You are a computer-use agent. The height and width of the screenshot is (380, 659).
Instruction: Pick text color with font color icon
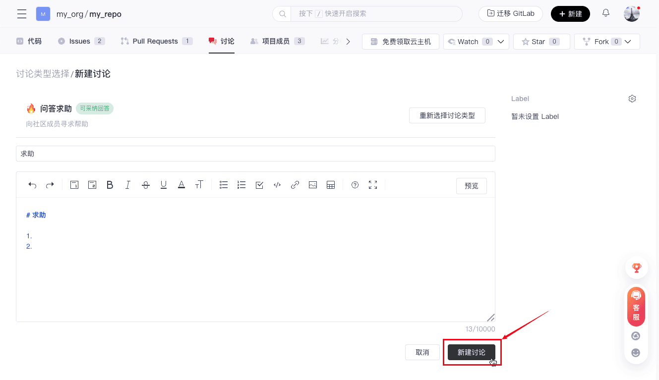click(181, 185)
